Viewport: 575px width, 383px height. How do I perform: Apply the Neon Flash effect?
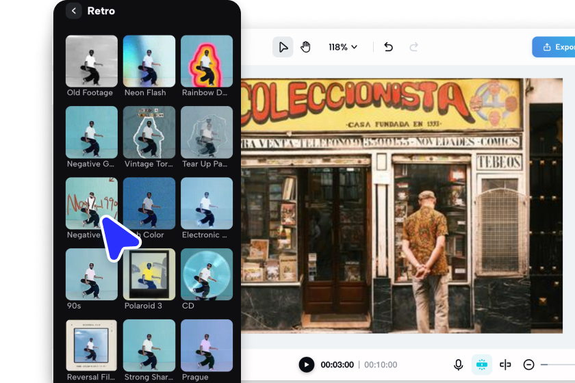click(149, 61)
